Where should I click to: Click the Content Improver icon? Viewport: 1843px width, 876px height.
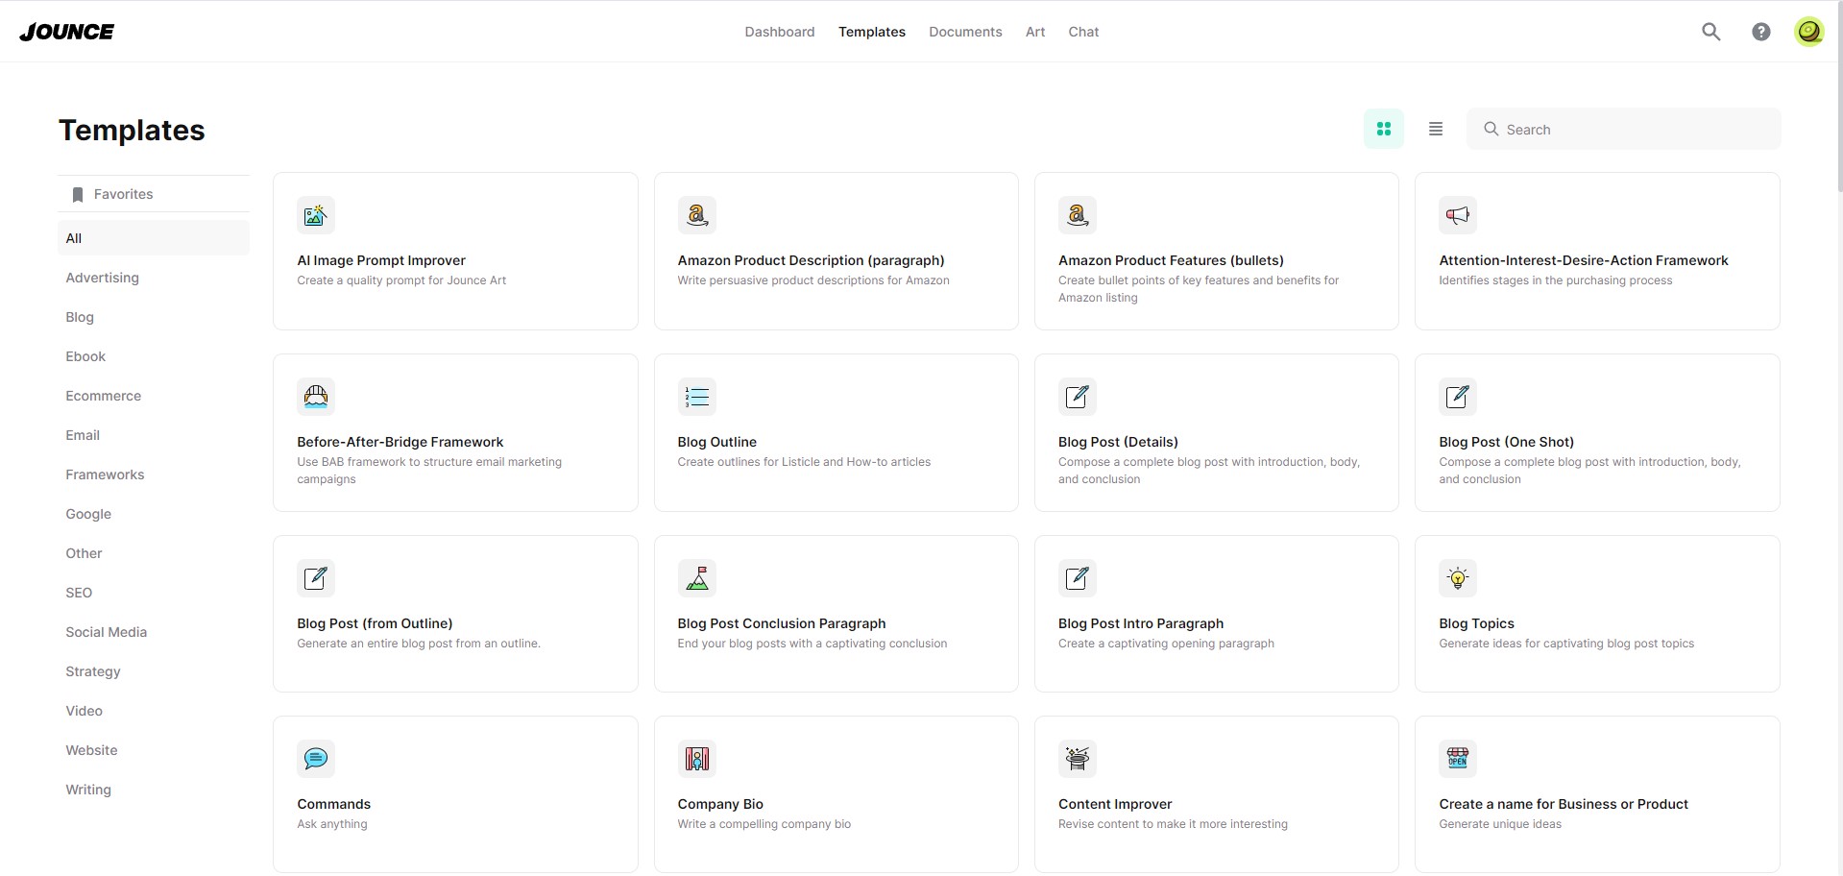tap(1078, 759)
